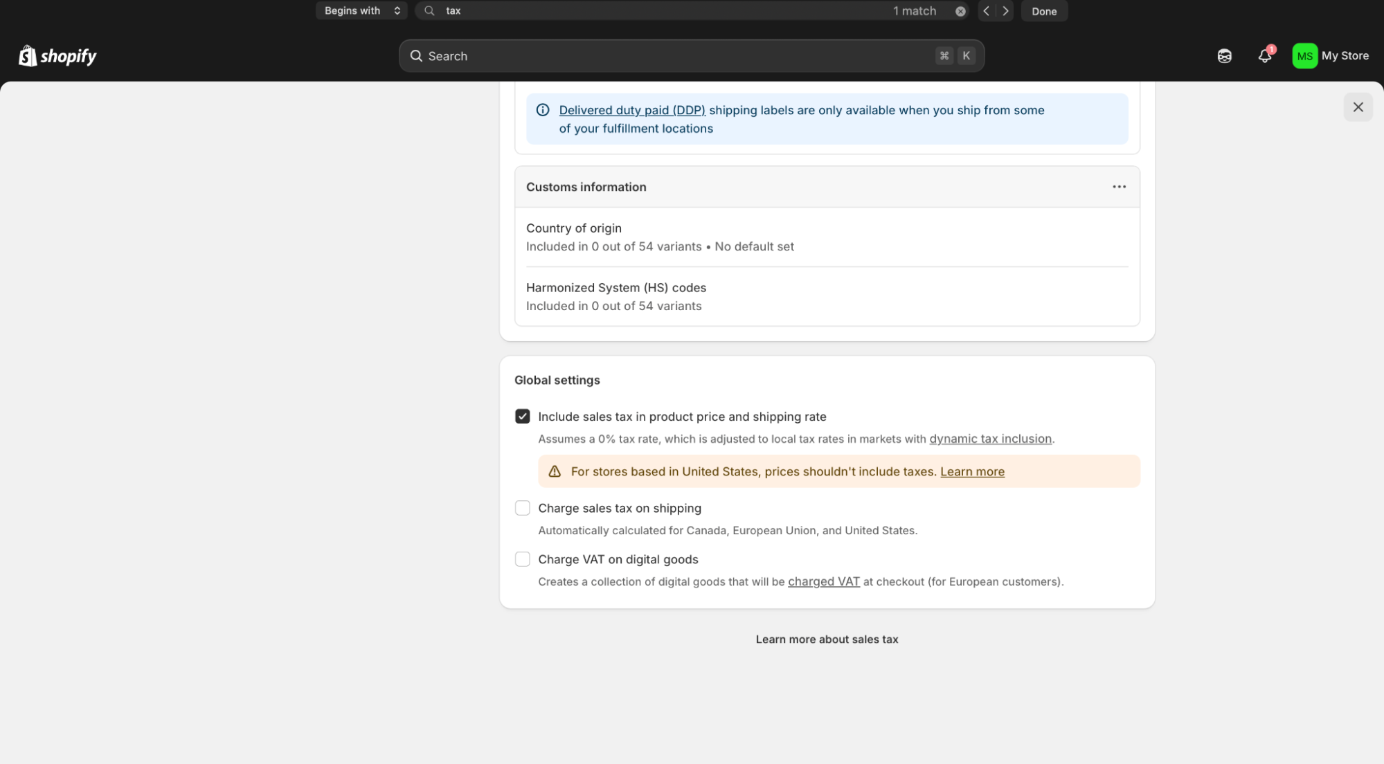Open the Begins with dropdown

(361, 11)
